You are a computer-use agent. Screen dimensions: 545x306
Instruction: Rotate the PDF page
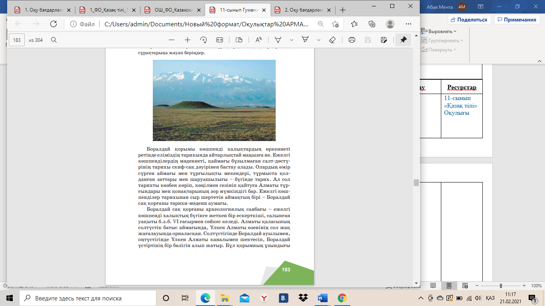203,40
